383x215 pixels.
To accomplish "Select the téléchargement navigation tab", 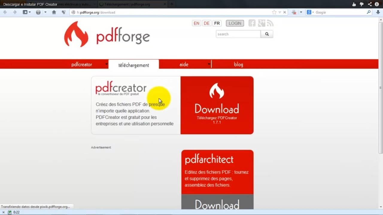I will click(133, 65).
